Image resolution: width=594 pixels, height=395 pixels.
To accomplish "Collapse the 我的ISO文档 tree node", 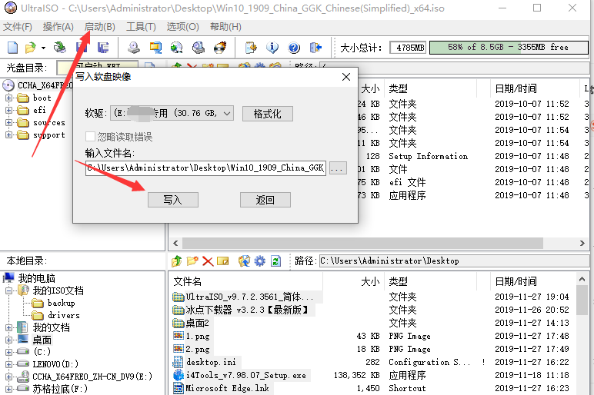I will coord(8,290).
